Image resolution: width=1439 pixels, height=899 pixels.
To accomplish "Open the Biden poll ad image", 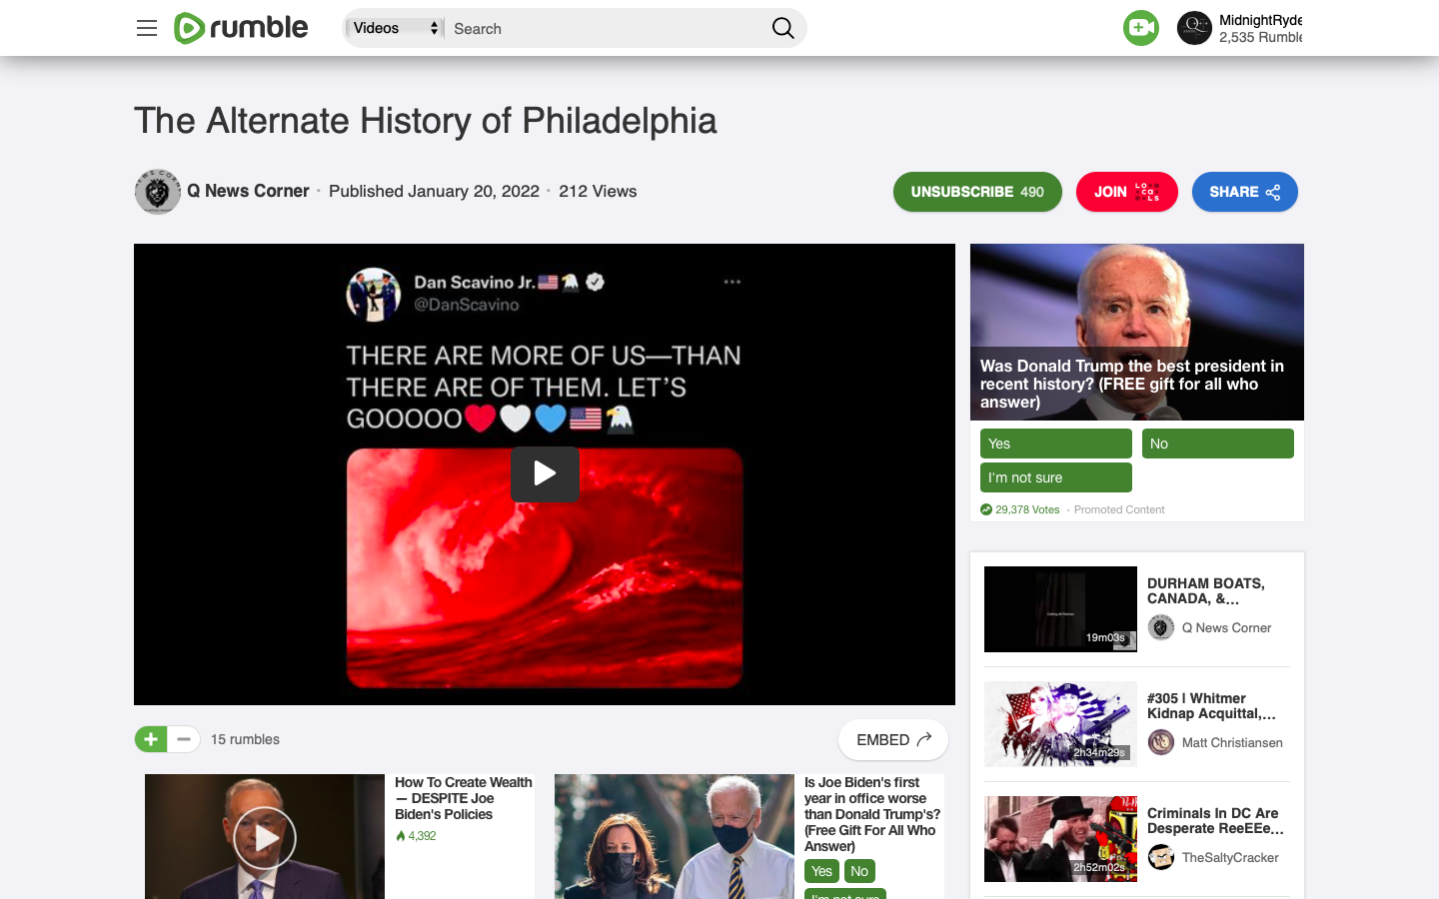I will (1137, 332).
